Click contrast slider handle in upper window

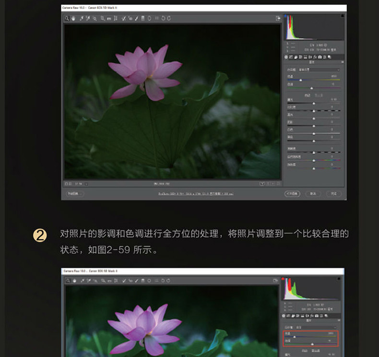pos(314,111)
